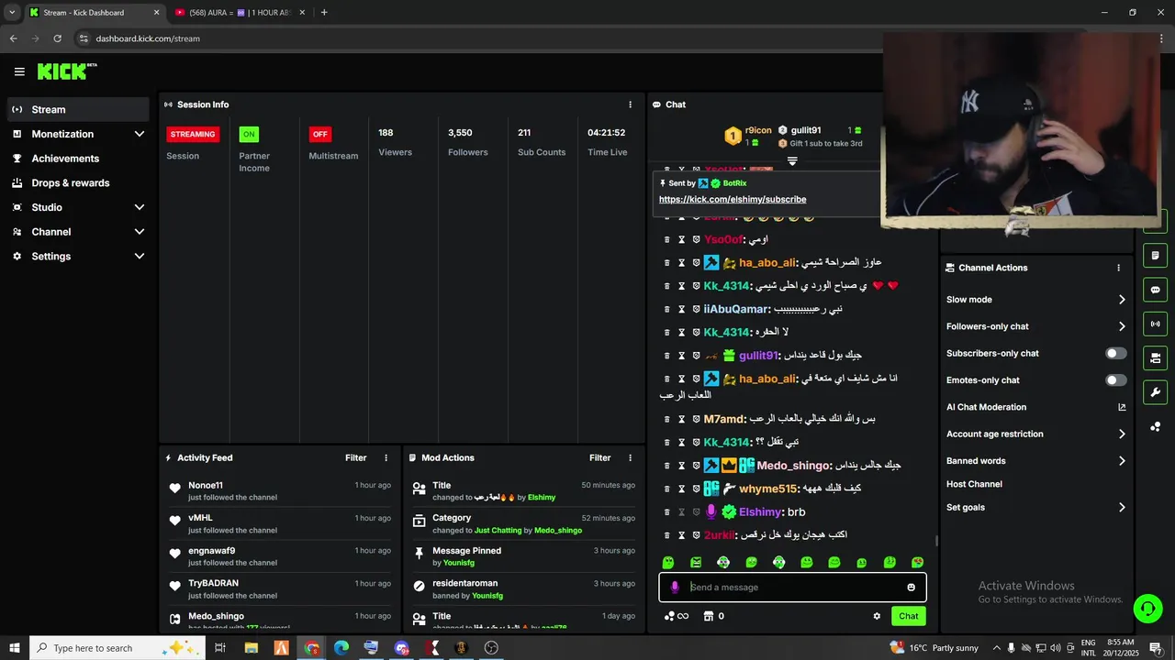The image size is (1175, 660).
Task: Open the Windows notification center
Action: (x=1156, y=648)
